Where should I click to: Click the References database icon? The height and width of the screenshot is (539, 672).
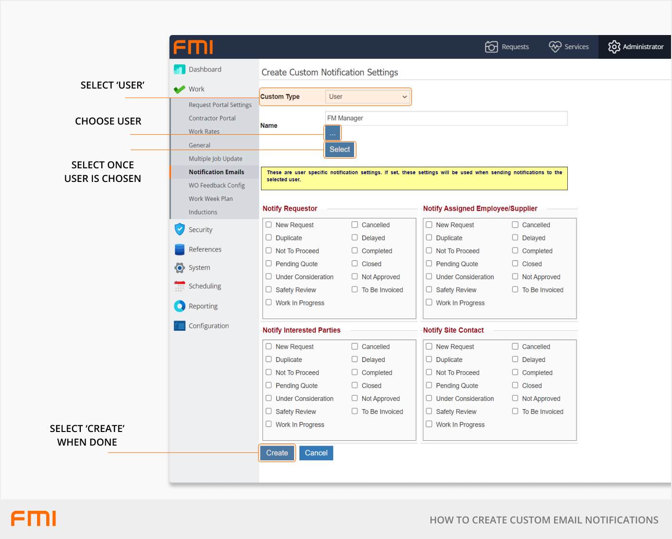coord(180,249)
